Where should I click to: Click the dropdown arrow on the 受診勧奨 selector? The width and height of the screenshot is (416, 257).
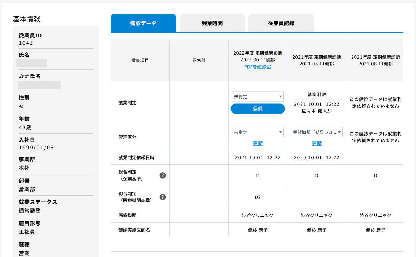coord(339,132)
